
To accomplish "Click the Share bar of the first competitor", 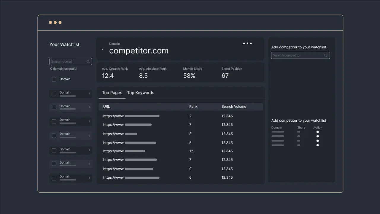I will click(299, 132).
